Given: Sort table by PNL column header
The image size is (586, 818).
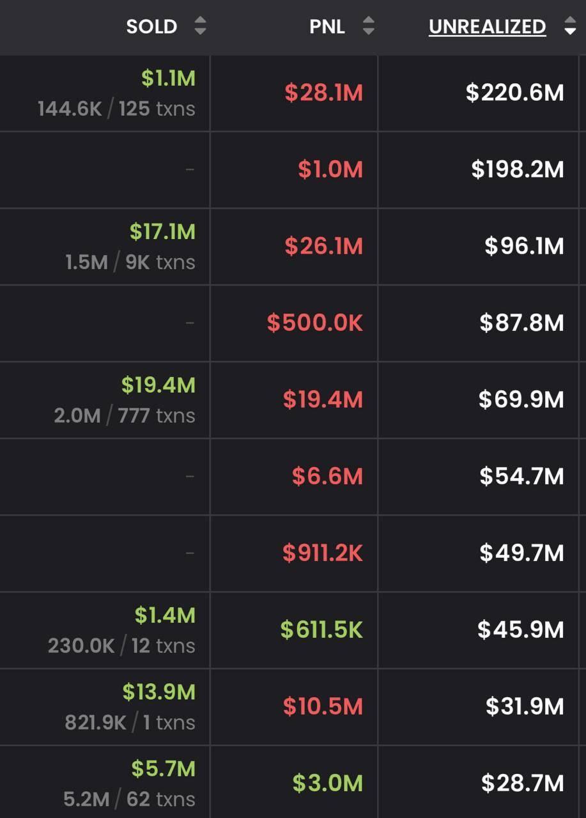Looking at the screenshot, I should pos(327,27).
